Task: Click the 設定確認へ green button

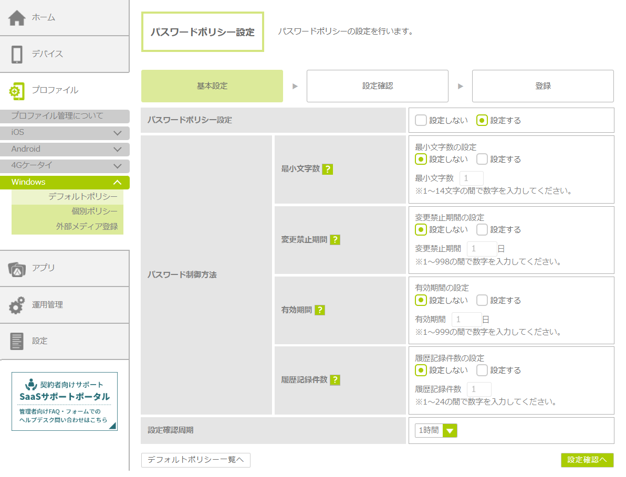Action: [x=587, y=460]
